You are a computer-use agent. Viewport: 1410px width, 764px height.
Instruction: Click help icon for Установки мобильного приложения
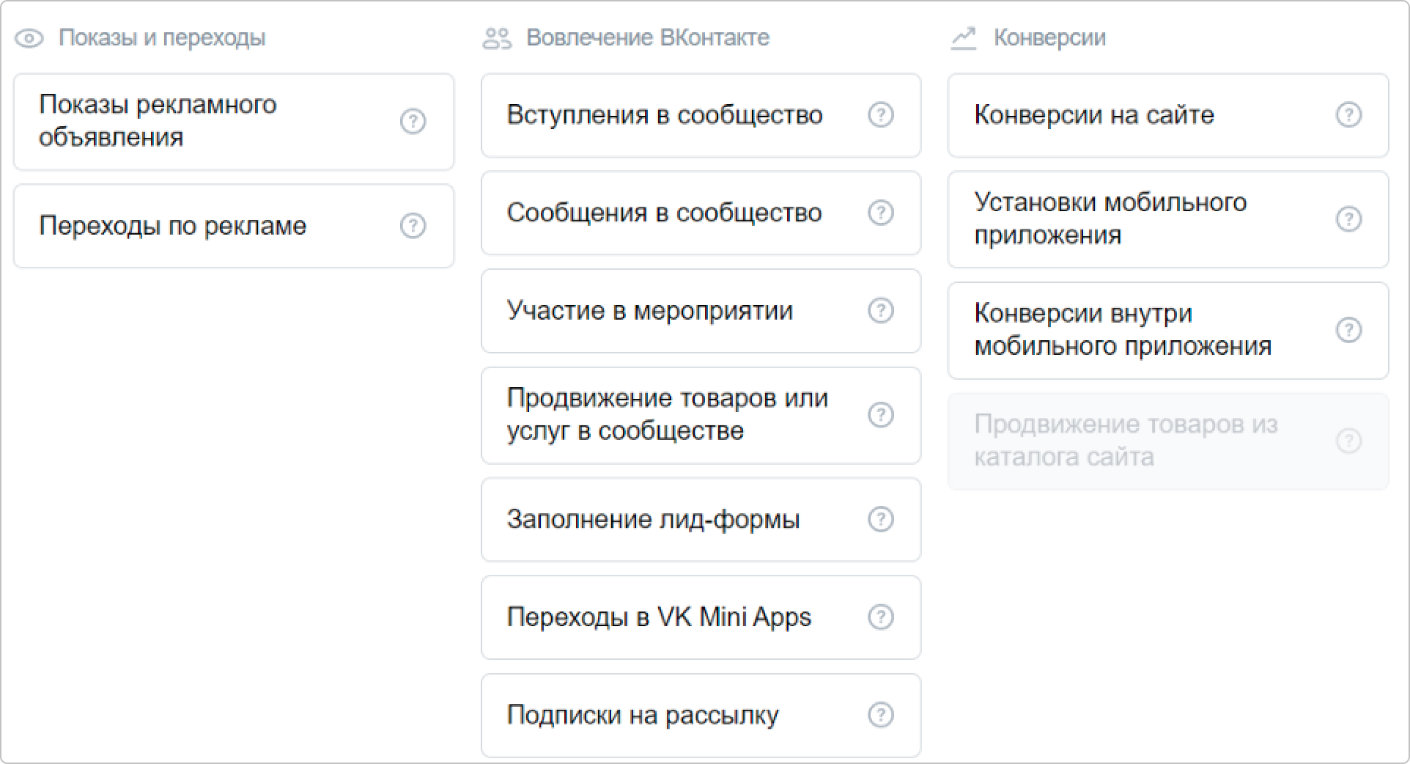pyautogui.click(x=1348, y=219)
